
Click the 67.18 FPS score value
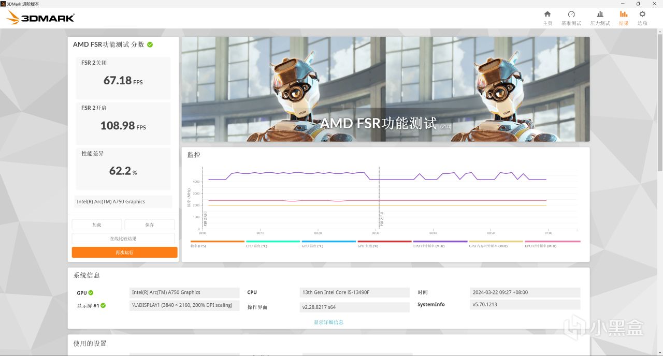click(x=123, y=80)
